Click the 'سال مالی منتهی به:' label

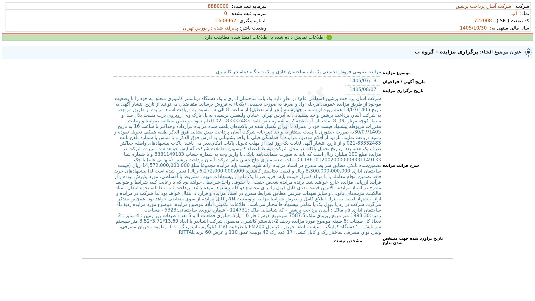(509, 28)
